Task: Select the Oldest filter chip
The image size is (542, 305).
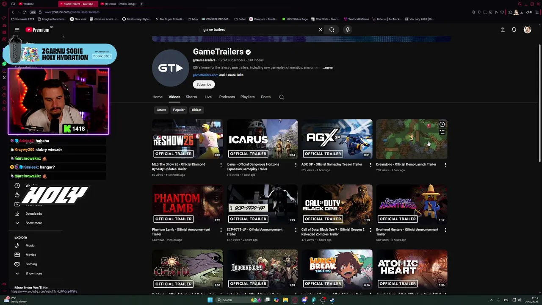Action: pos(196,110)
